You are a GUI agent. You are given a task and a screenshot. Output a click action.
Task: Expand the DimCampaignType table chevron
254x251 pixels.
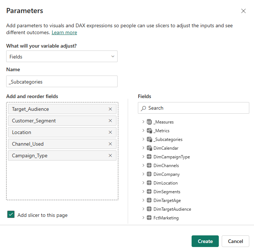pos(143,157)
